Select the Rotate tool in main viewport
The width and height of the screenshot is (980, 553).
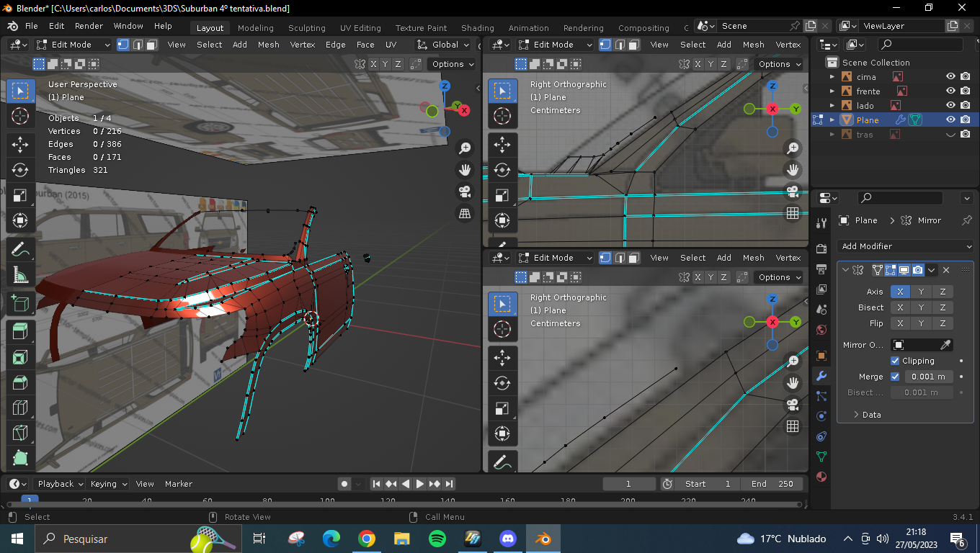point(20,170)
